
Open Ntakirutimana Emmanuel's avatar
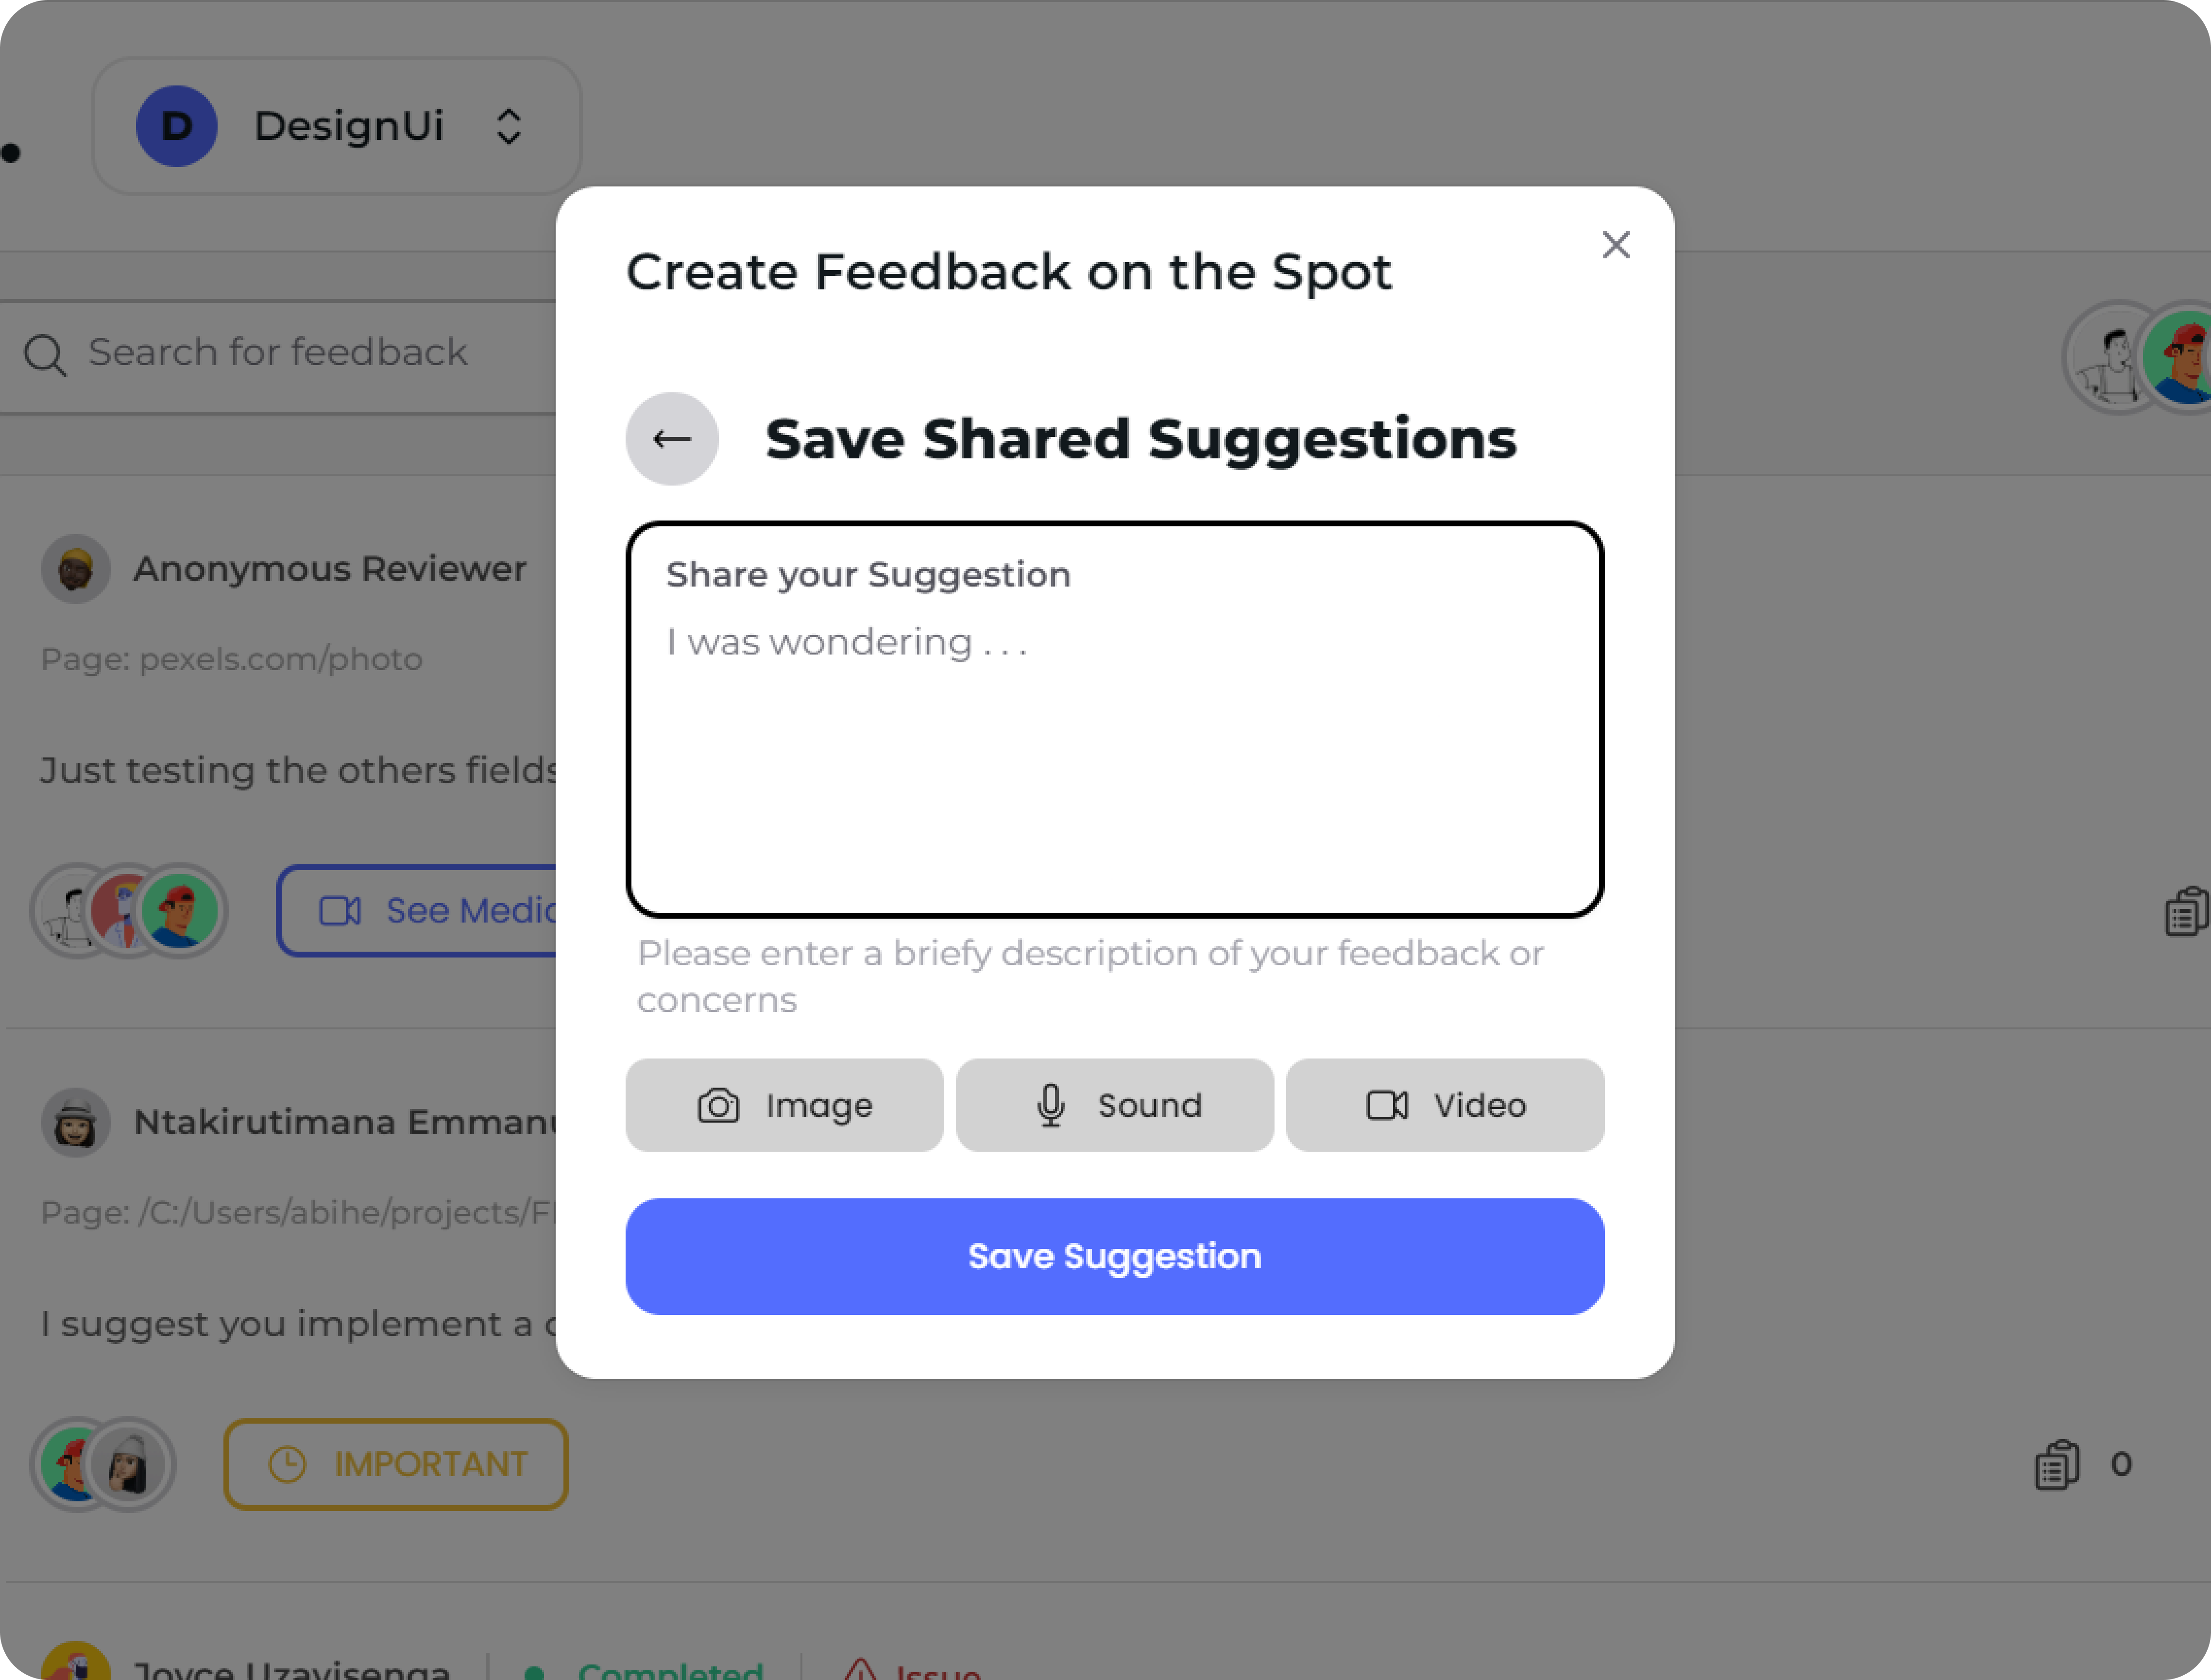[75, 1122]
